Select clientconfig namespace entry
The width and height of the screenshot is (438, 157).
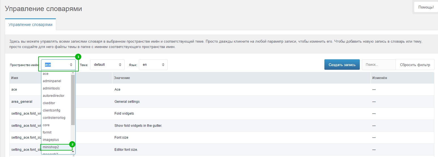52,110
